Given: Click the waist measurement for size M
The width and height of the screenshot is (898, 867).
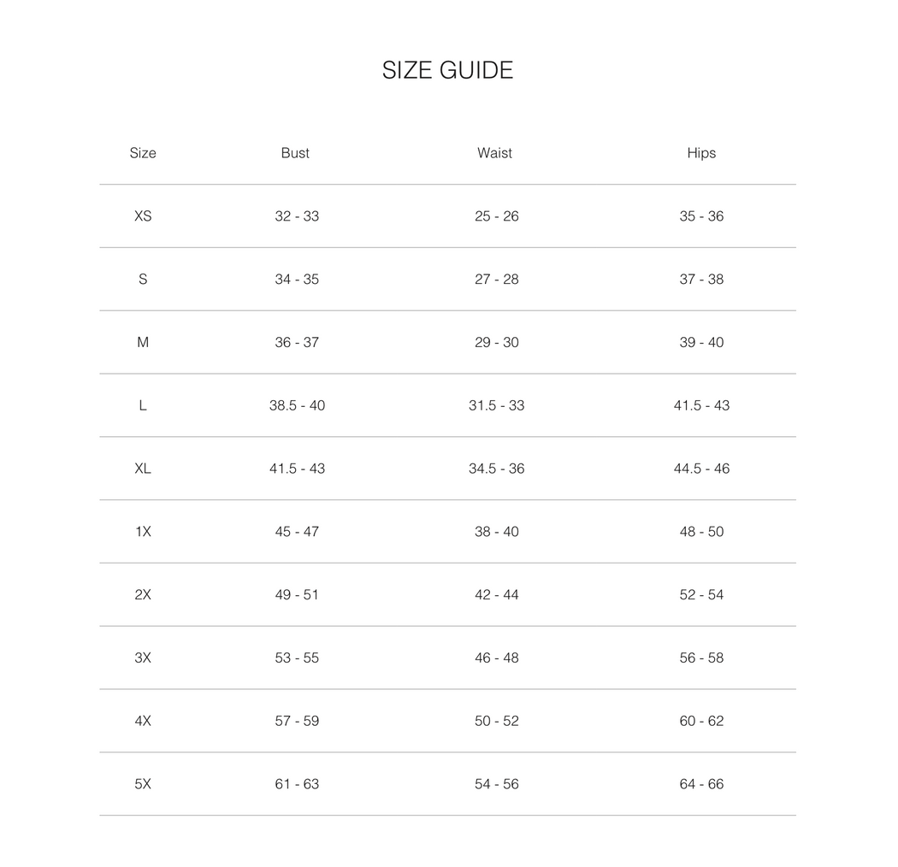Looking at the screenshot, I should (x=497, y=342).
